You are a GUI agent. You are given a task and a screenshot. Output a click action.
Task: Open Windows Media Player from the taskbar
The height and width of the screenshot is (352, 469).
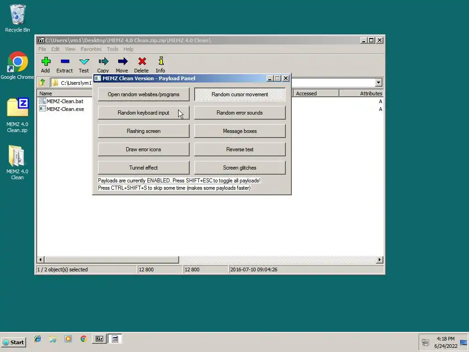point(68,339)
